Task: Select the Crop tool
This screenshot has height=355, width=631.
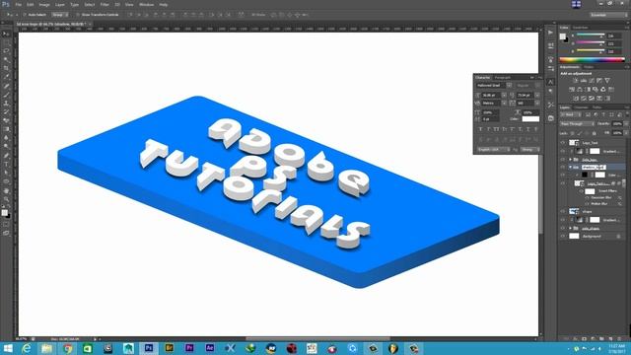Action: pyautogui.click(x=6, y=68)
